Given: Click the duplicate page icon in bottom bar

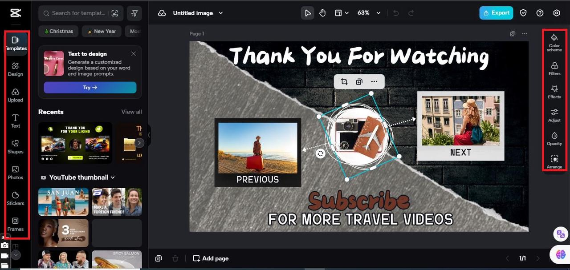Looking at the screenshot, I should (159, 258).
